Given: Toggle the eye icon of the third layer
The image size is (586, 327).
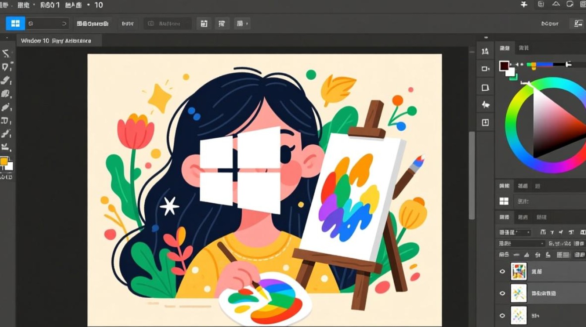Looking at the screenshot, I should coord(502,315).
